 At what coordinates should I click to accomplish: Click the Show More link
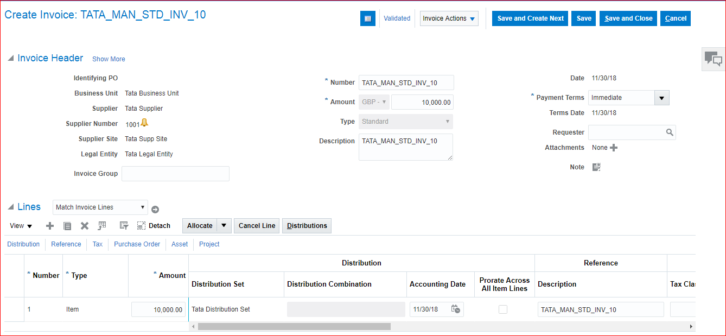tap(109, 59)
